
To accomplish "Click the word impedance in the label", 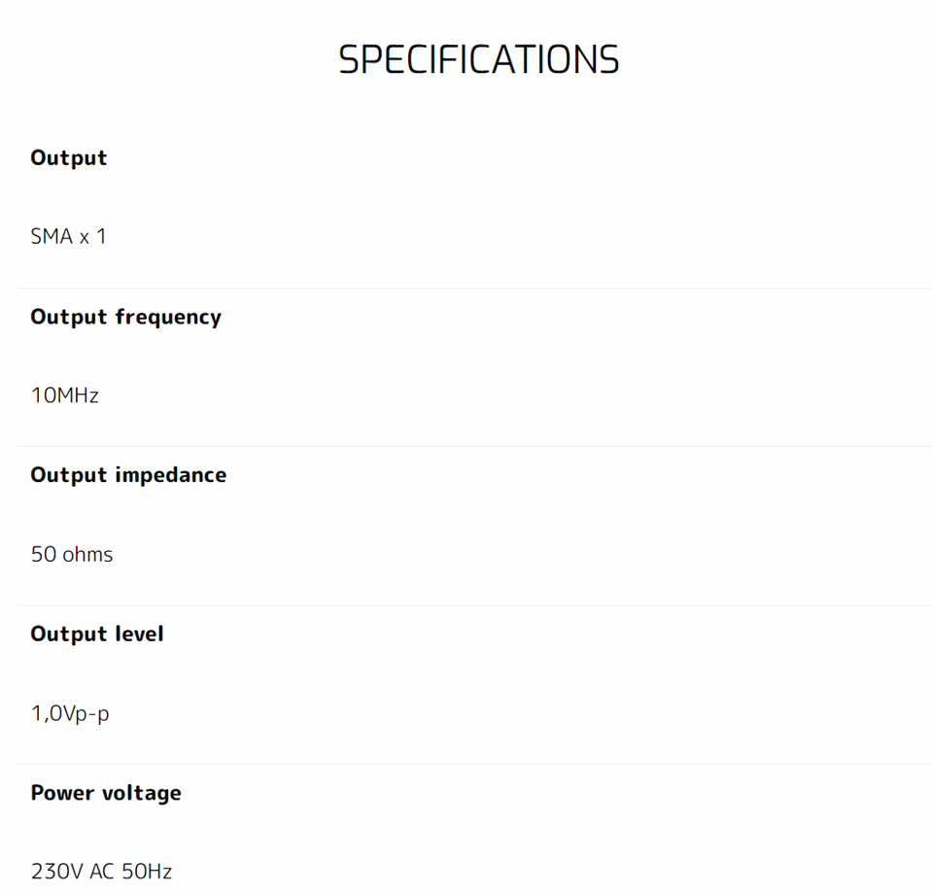I will pyautogui.click(x=171, y=475).
